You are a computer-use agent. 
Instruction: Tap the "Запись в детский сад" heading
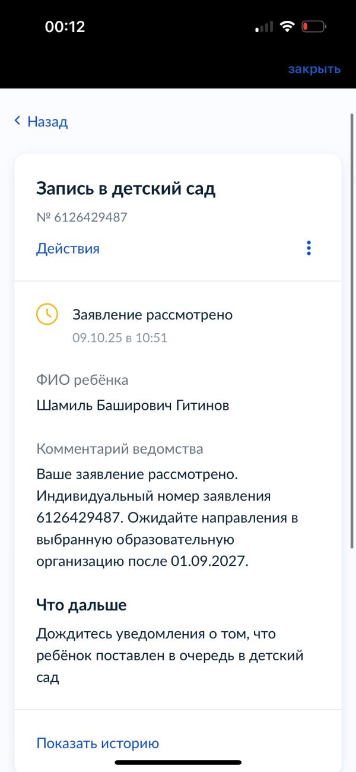[x=126, y=188]
